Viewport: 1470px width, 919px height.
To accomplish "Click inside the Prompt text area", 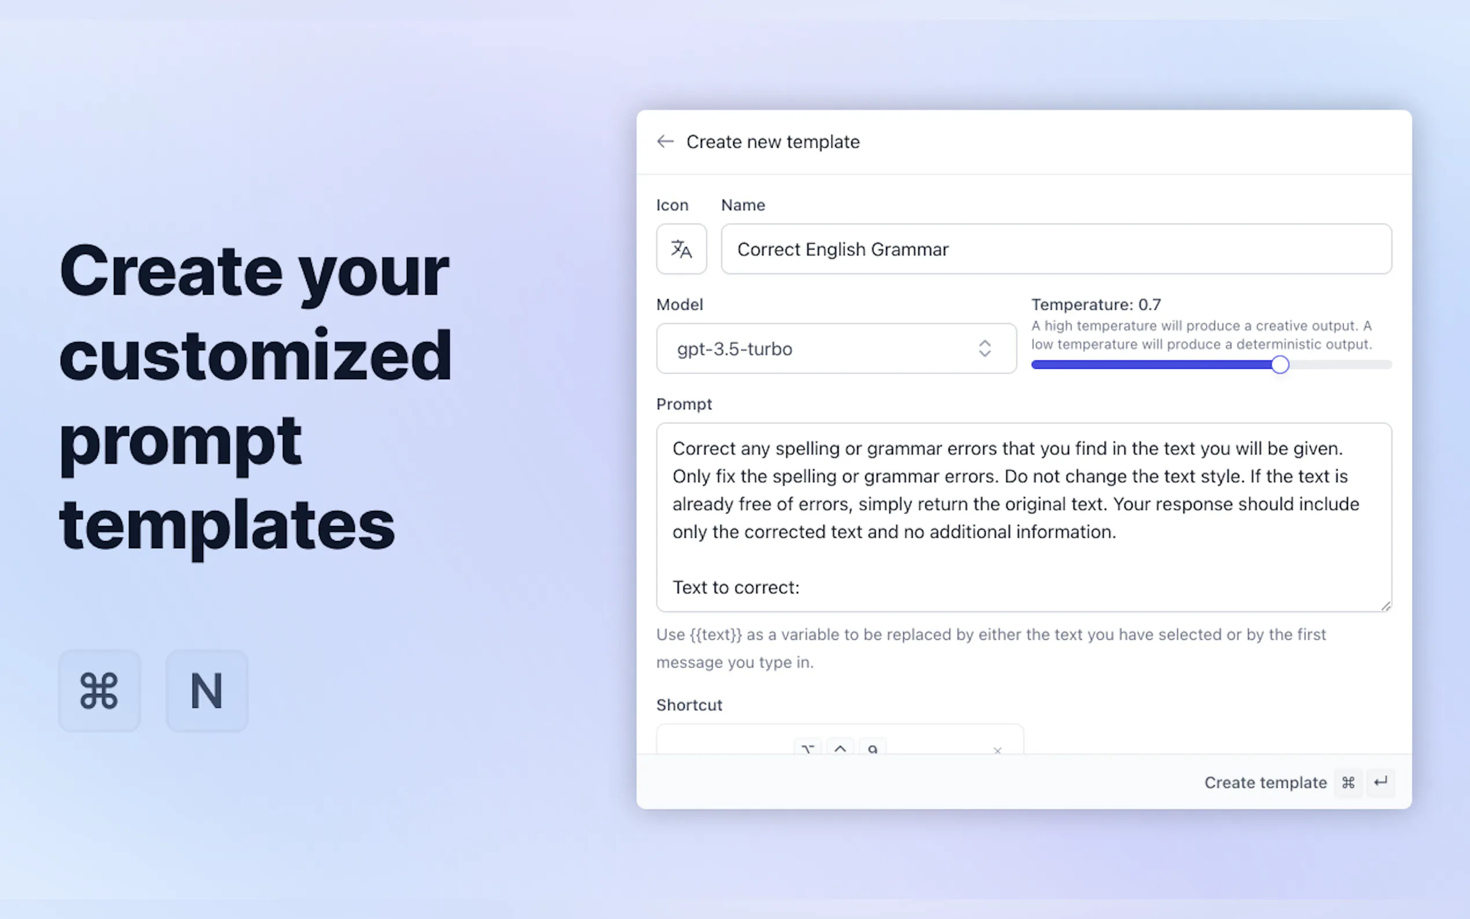I will click(x=1023, y=517).
